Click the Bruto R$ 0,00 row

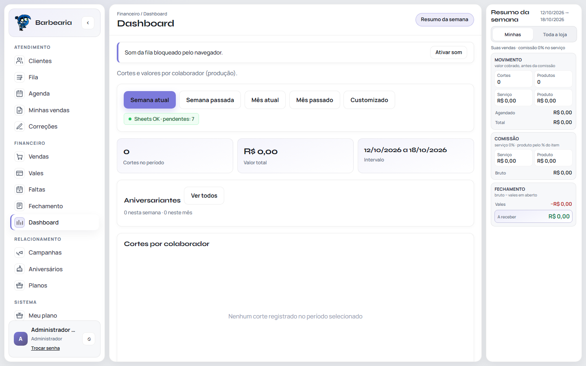pos(534,173)
